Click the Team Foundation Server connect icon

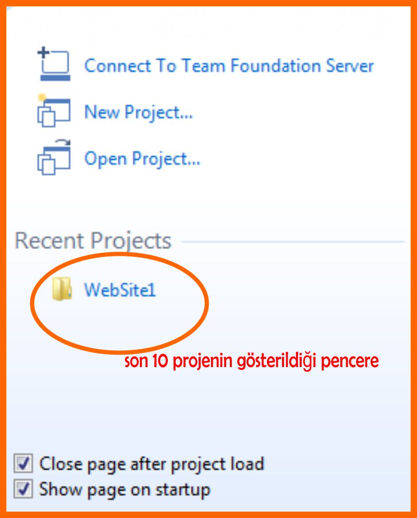point(54,64)
